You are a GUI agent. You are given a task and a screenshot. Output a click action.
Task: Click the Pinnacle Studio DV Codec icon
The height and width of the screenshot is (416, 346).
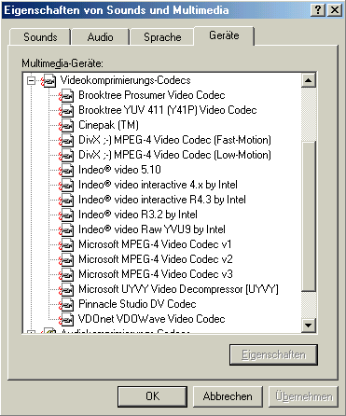66,304
